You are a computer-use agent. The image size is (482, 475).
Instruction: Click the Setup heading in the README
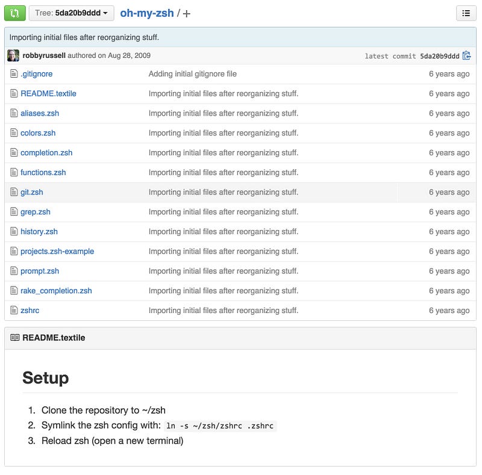click(46, 377)
